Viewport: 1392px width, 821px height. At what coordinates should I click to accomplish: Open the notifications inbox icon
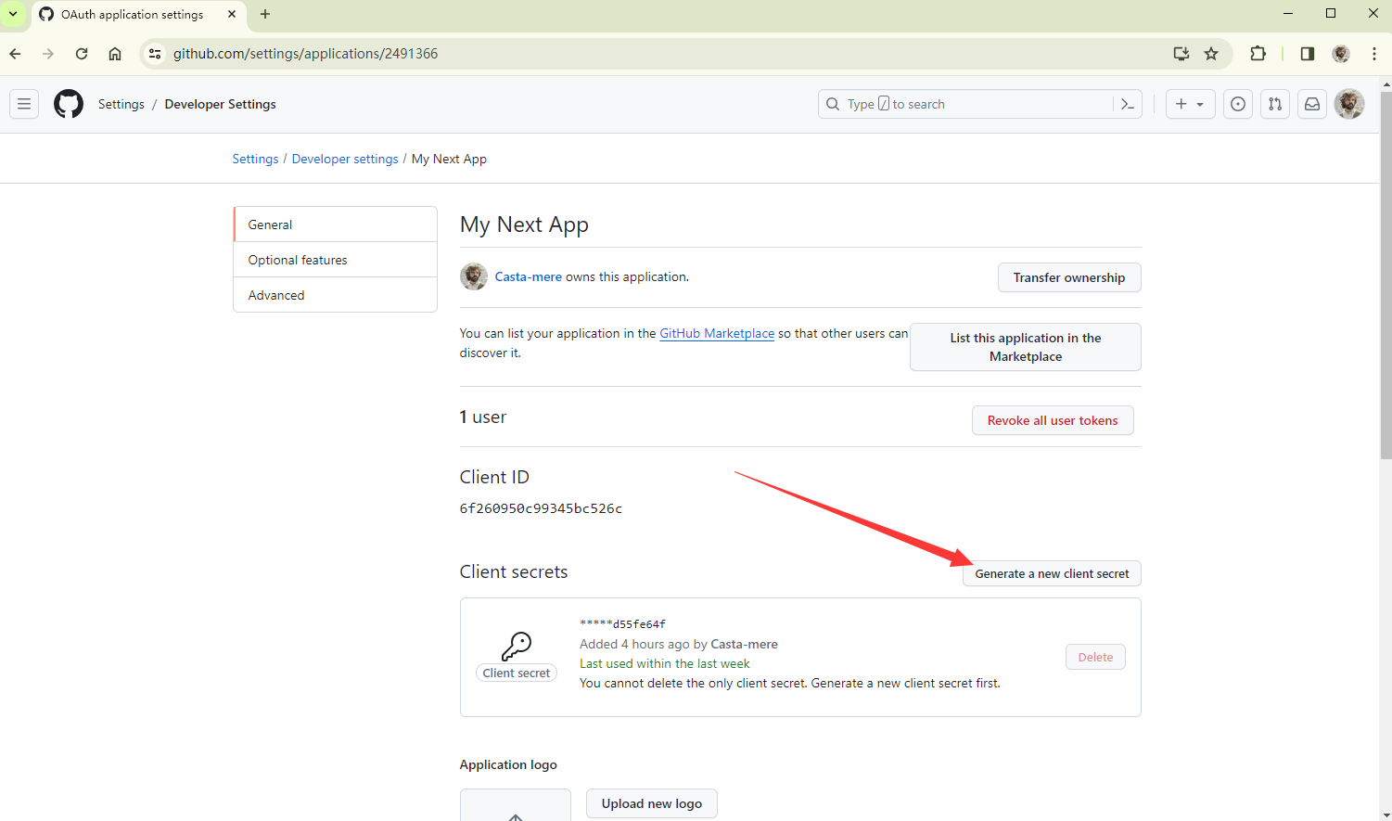point(1312,104)
